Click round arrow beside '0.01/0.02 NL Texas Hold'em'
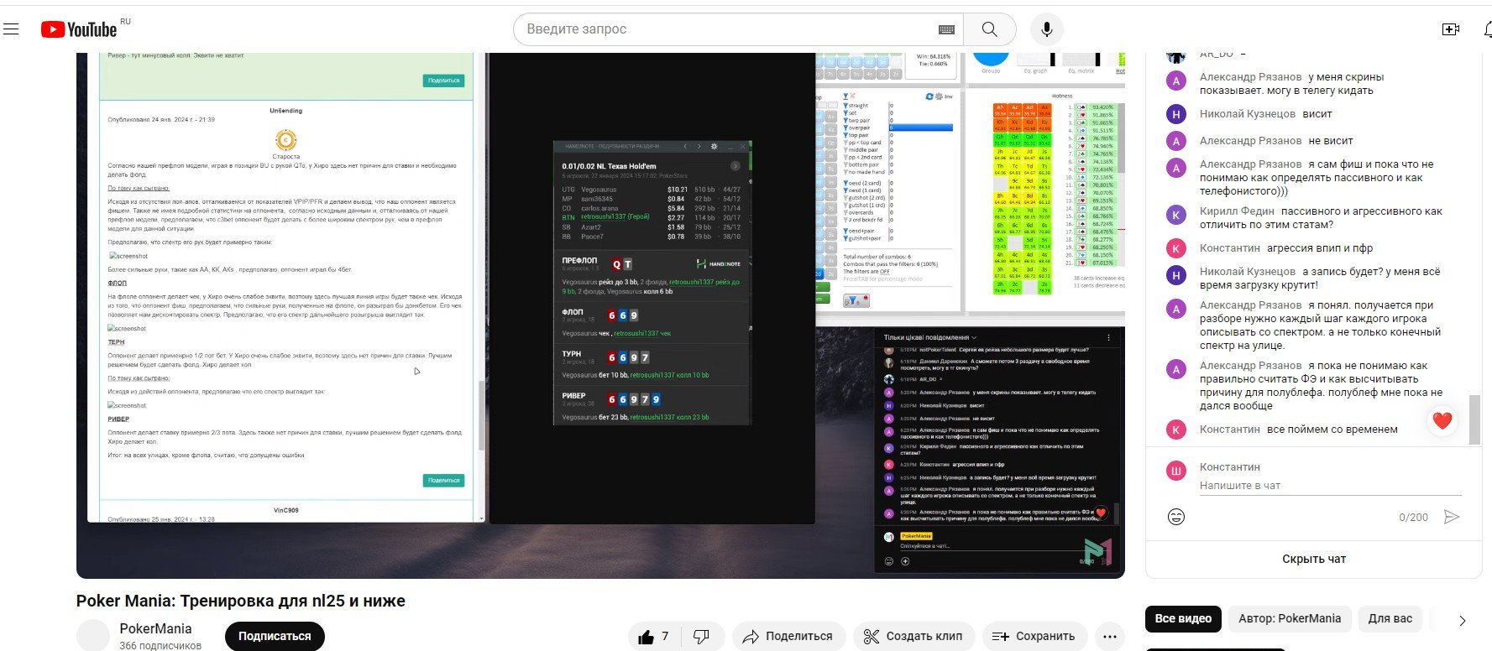Image resolution: width=1492 pixels, height=651 pixels. 736,166
